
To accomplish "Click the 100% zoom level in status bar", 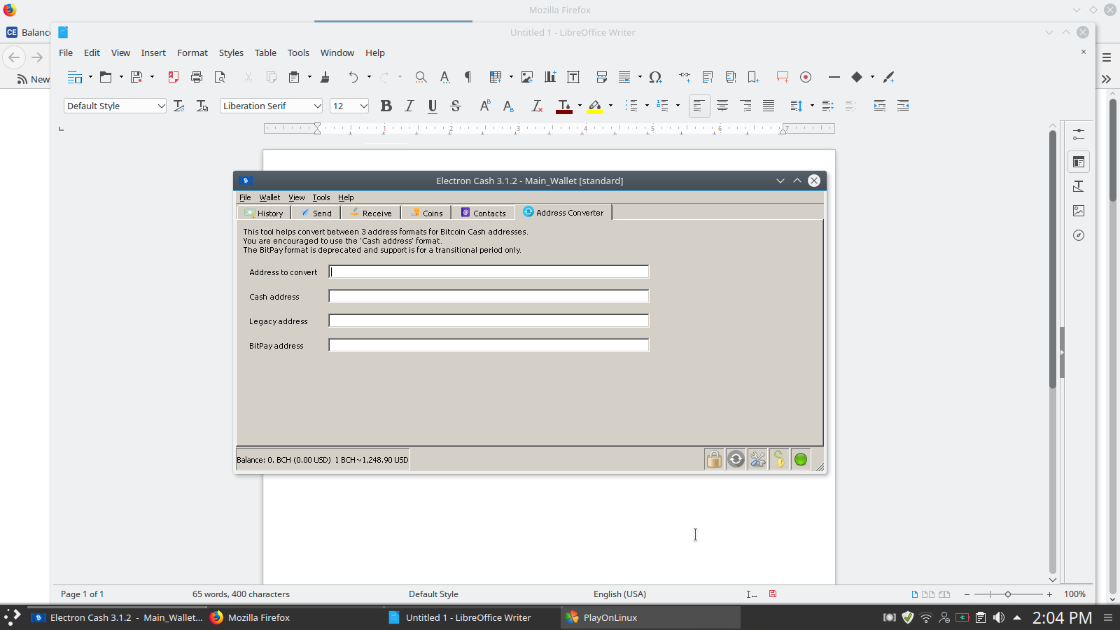I will (1074, 594).
